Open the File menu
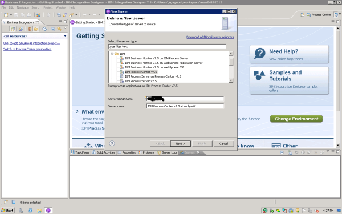 (x=3, y=7)
